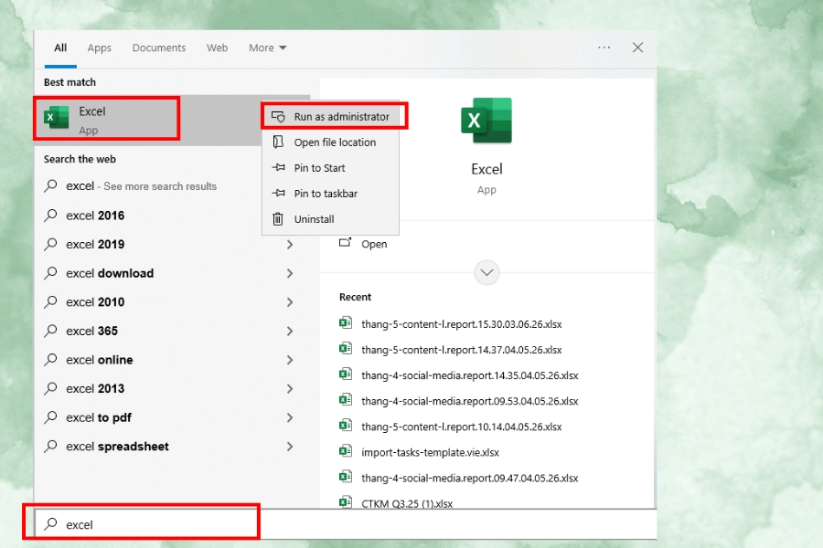823x548 pixels.
Task: Expand the excel 2019 suggestion arrow
Action: click(290, 245)
